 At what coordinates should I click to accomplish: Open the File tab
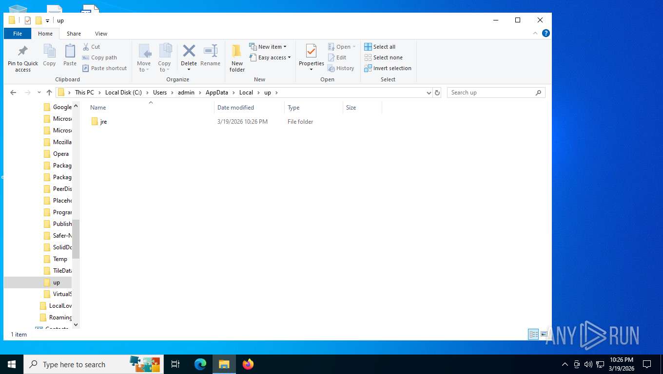18,34
